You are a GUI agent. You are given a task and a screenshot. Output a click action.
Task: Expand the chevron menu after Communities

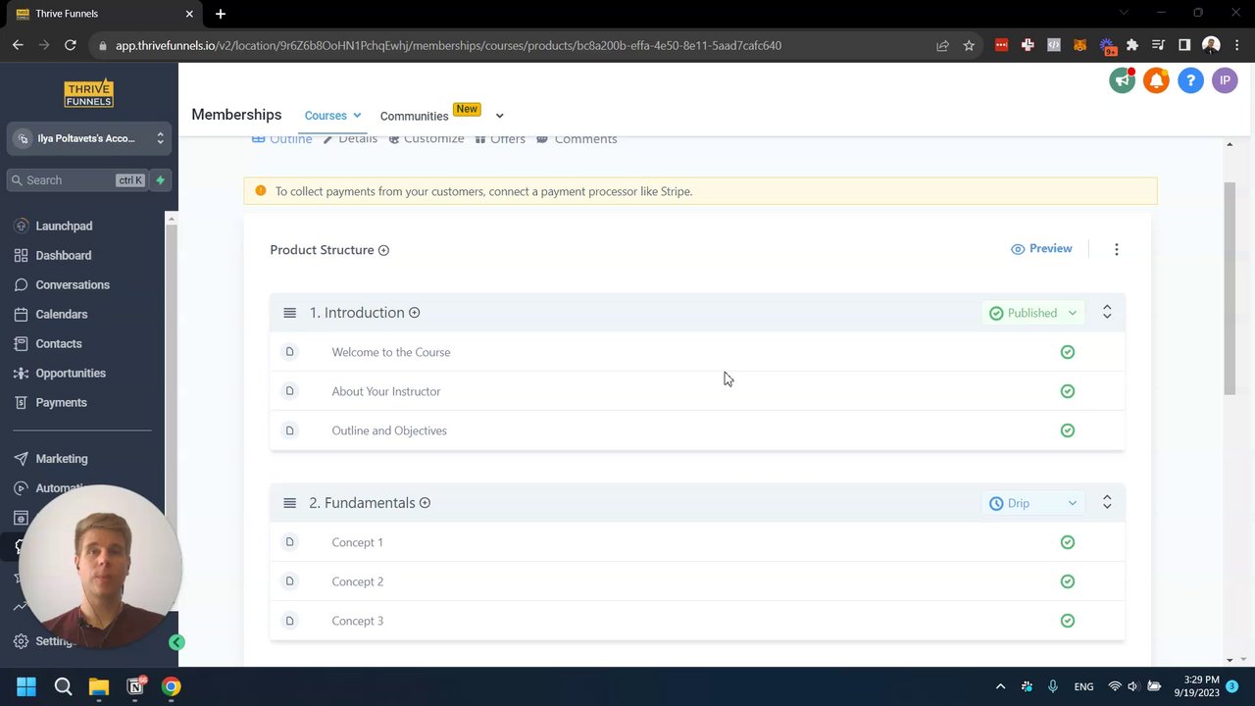[499, 116]
